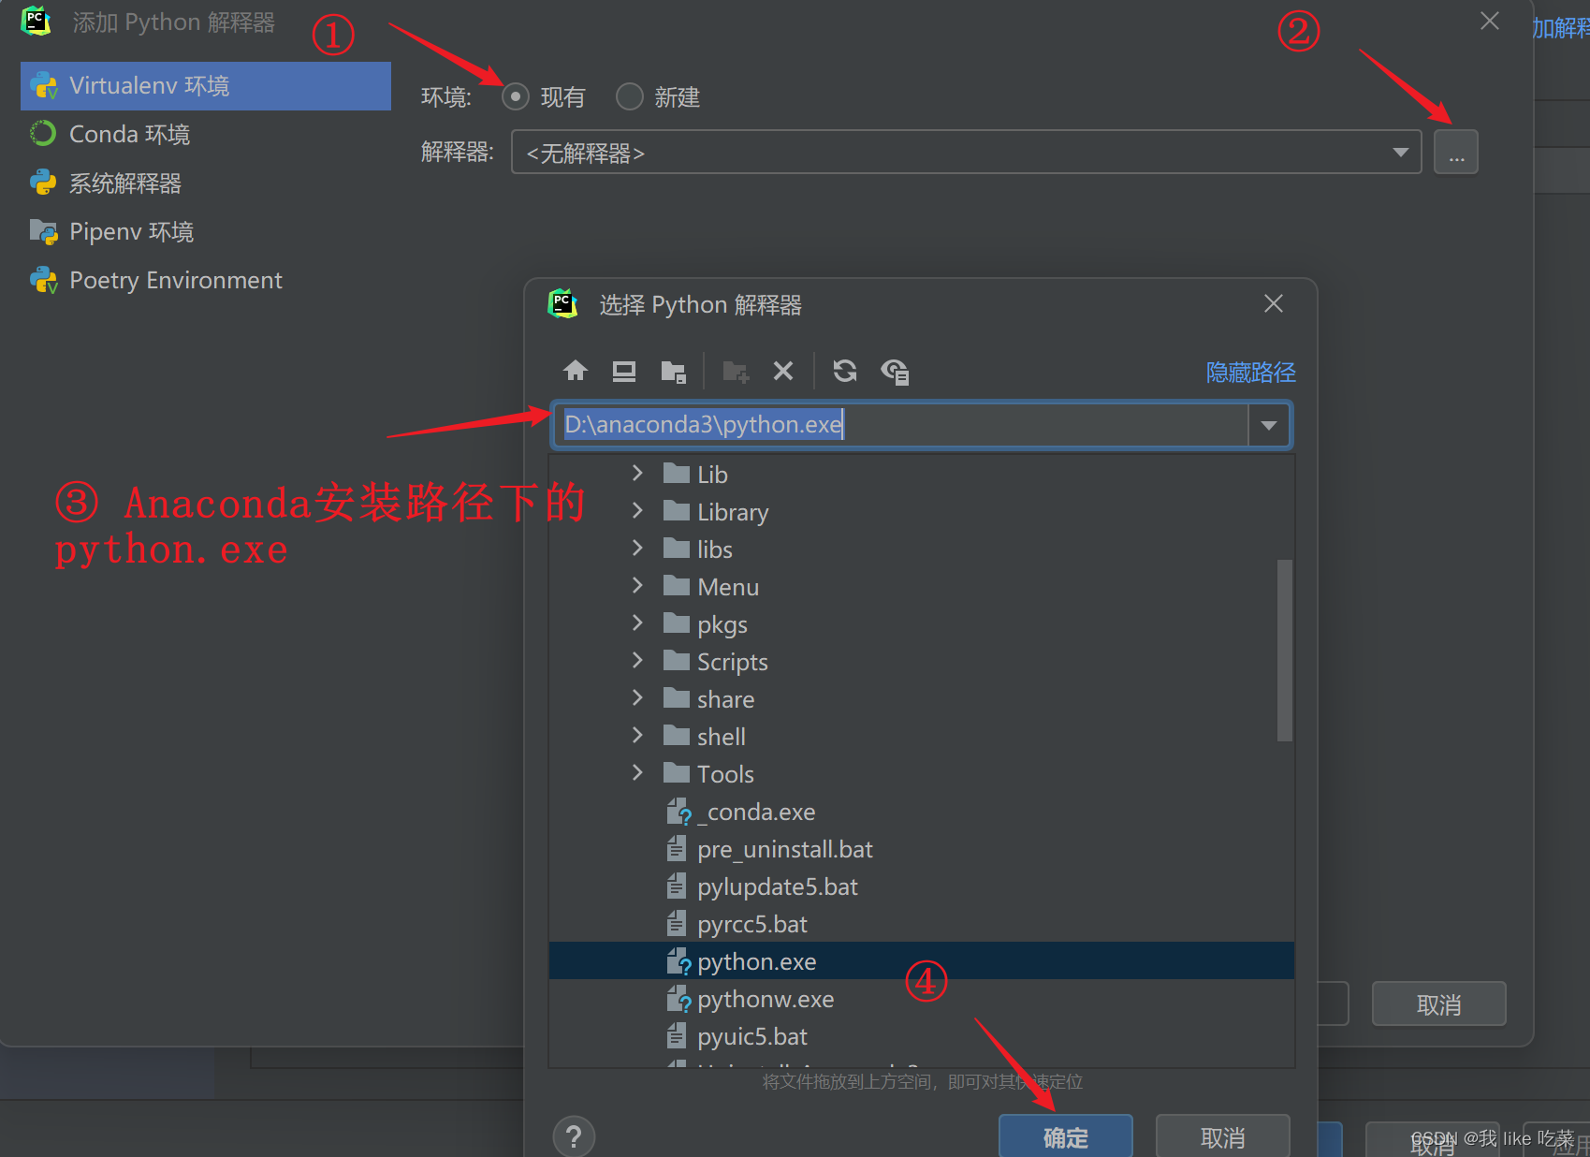Toggle show hidden files icon
Viewport: 1590px width, 1157px height.
pos(895,372)
